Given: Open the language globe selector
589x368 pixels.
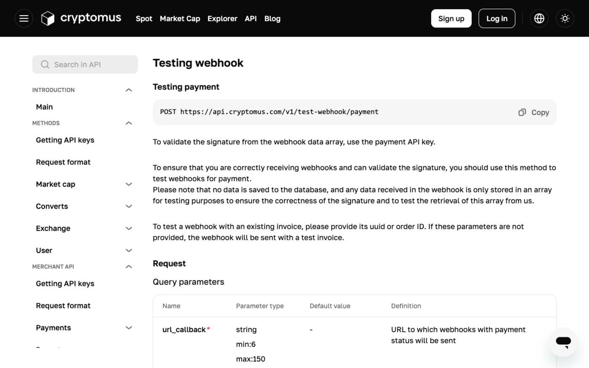Looking at the screenshot, I should coord(539,19).
